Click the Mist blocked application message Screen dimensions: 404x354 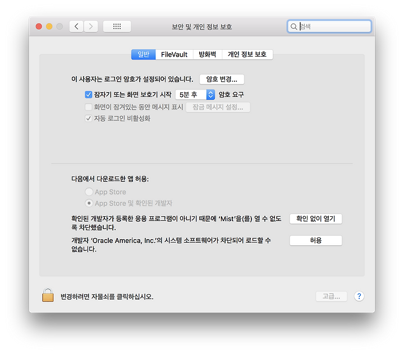pyautogui.click(x=176, y=223)
